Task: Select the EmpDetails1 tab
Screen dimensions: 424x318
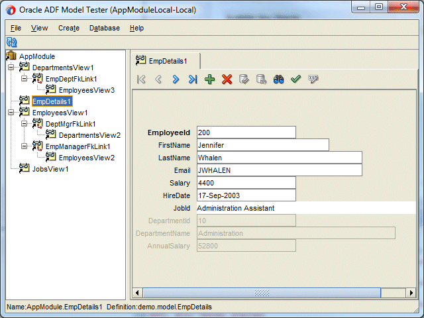Action: (x=166, y=61)
